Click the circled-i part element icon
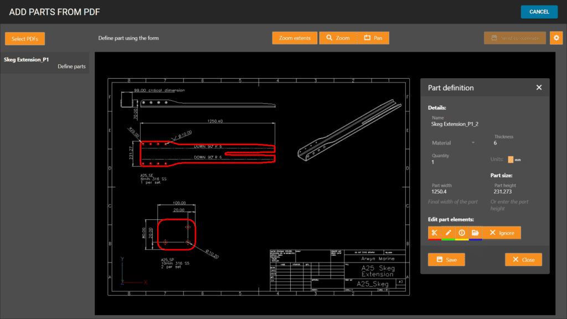This screenshot has width=567, height=319. coord(462,233)
